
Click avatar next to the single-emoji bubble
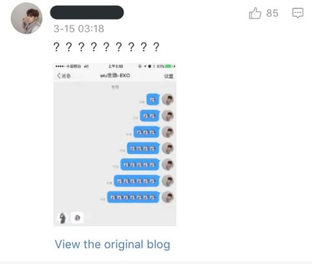click(x=168, y=99)
